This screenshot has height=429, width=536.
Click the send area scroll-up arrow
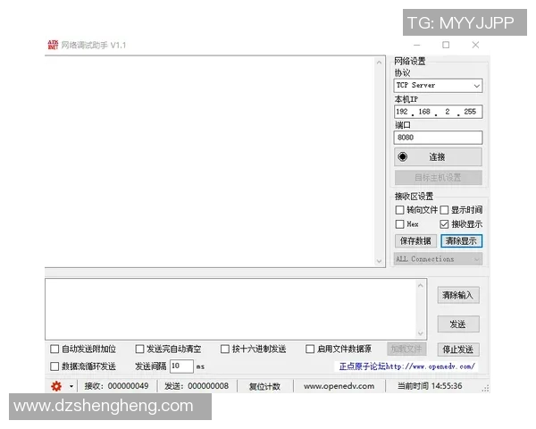point(421,285)
